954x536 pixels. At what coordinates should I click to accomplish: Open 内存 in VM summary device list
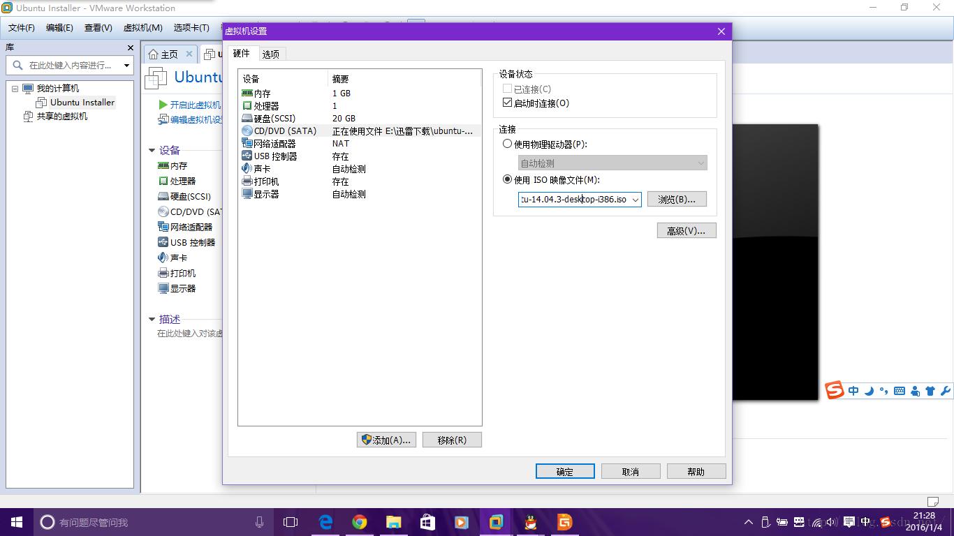(173, 165)
